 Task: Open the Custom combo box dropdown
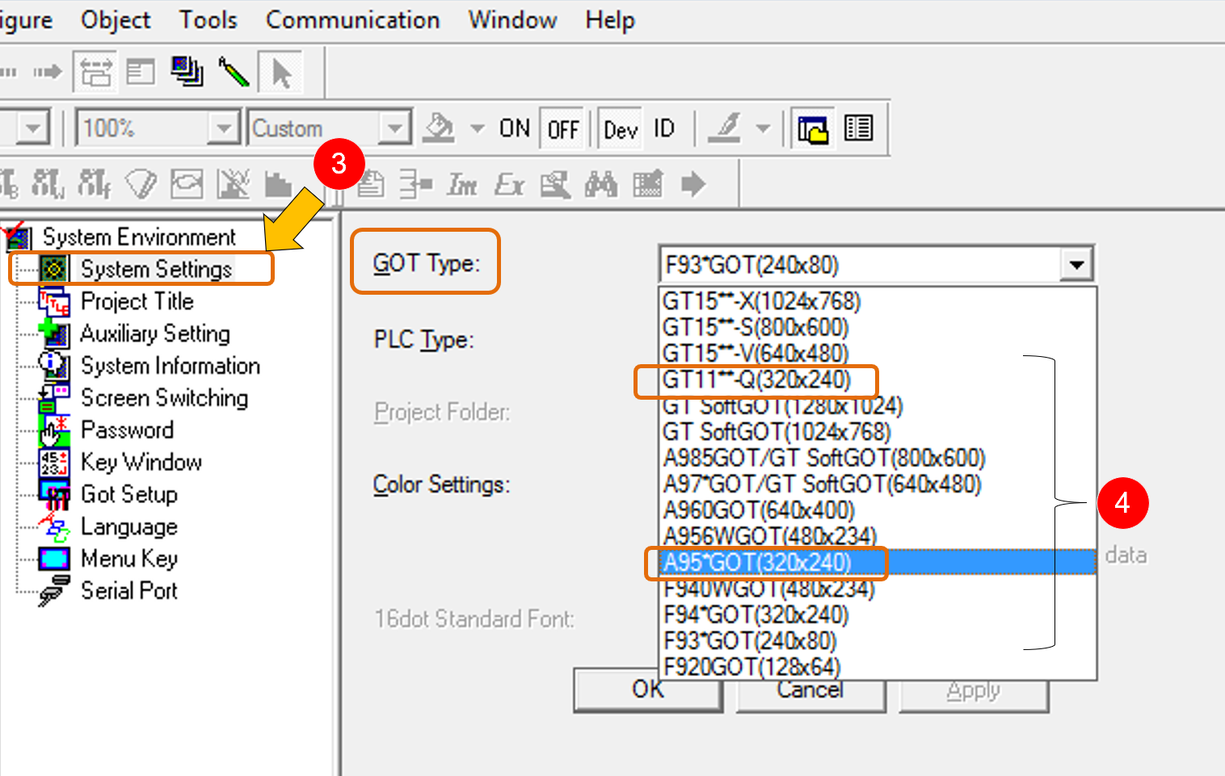tap(394, 128)
